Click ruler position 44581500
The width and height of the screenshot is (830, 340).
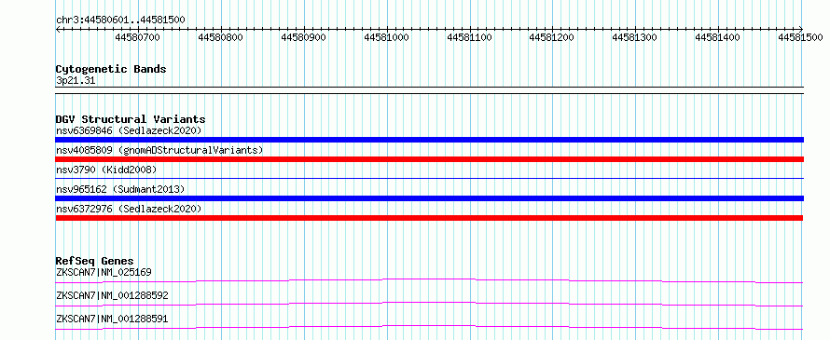click(x=801, y=37)
